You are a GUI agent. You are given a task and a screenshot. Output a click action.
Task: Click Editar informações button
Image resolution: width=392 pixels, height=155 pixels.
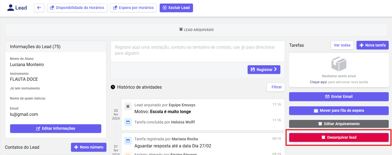pyautogui.click(x=56, y=129)
